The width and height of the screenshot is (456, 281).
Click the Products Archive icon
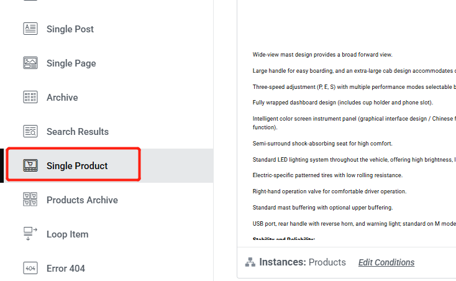click(30, 200)
